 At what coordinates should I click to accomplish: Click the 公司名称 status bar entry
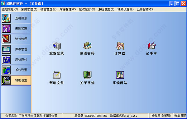[31, 116]
